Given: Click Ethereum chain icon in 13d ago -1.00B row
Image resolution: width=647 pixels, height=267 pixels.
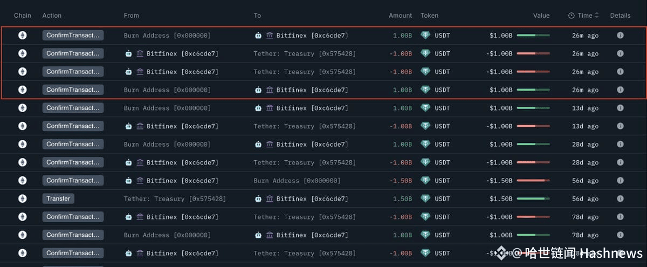Looking at the screenshot, I should click(x=23, y=126).
